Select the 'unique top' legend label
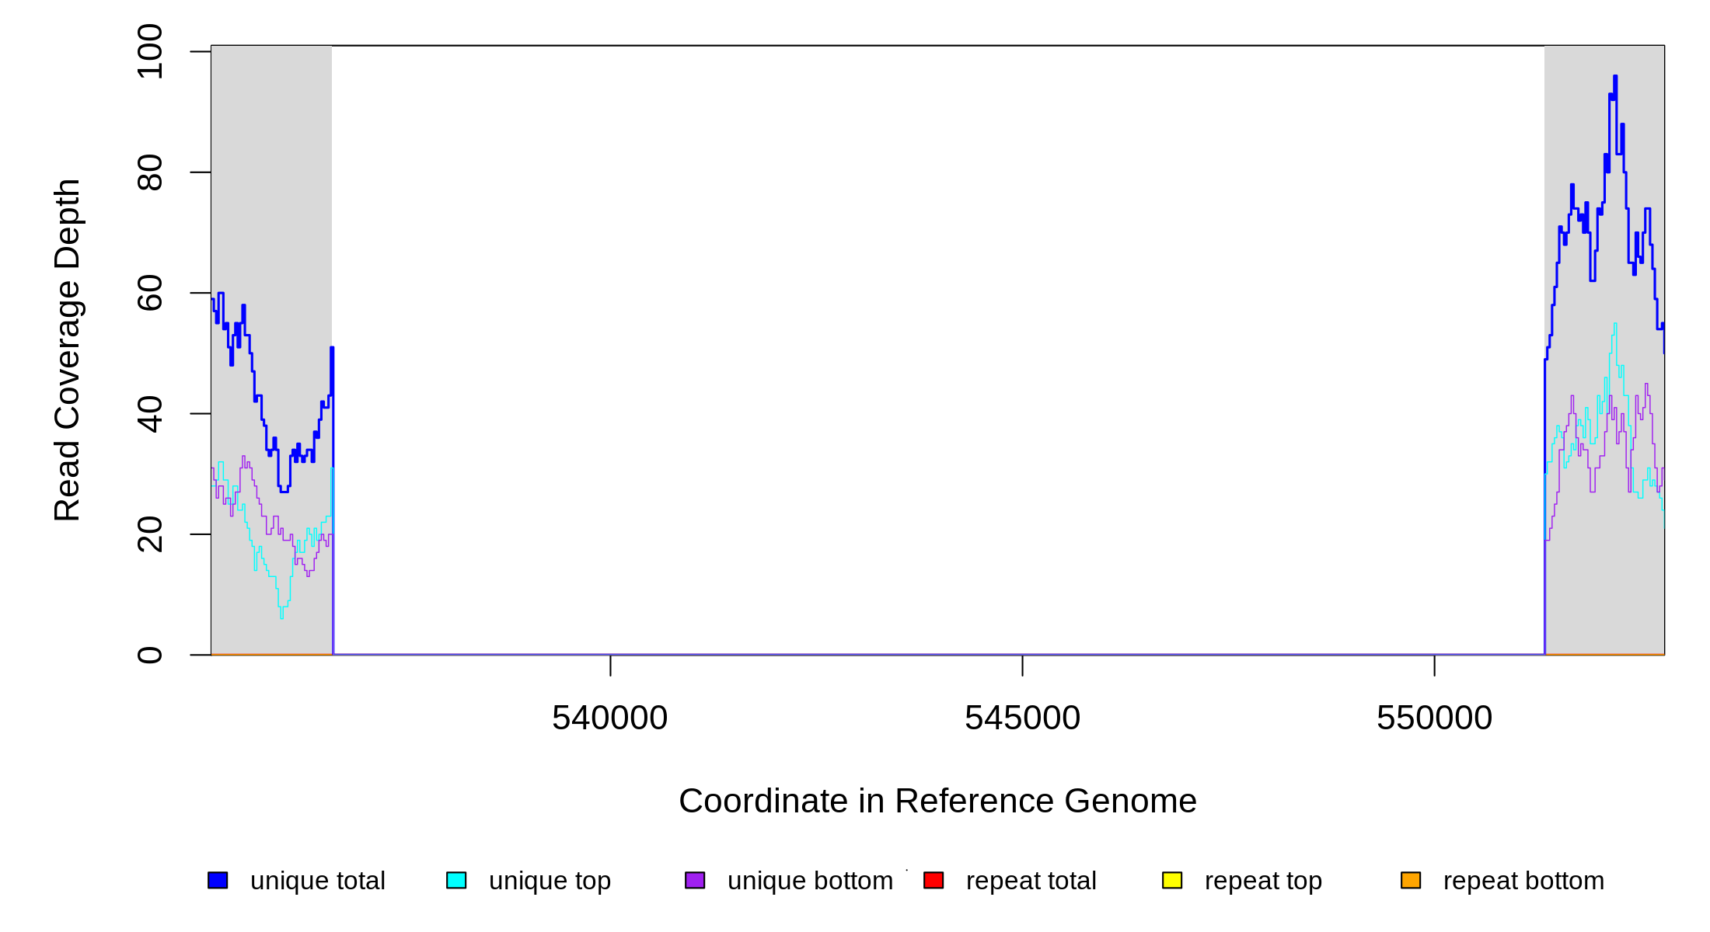 (550, 881)
